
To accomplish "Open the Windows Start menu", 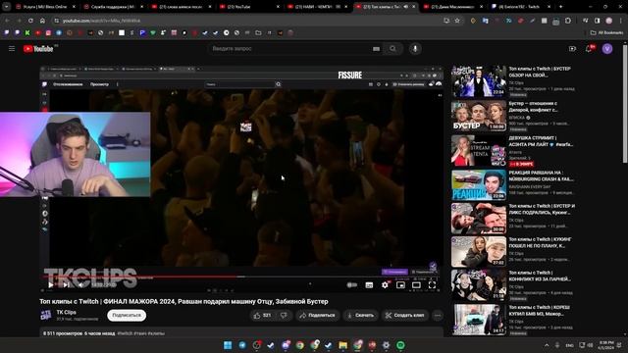I will tap(228, 345).
